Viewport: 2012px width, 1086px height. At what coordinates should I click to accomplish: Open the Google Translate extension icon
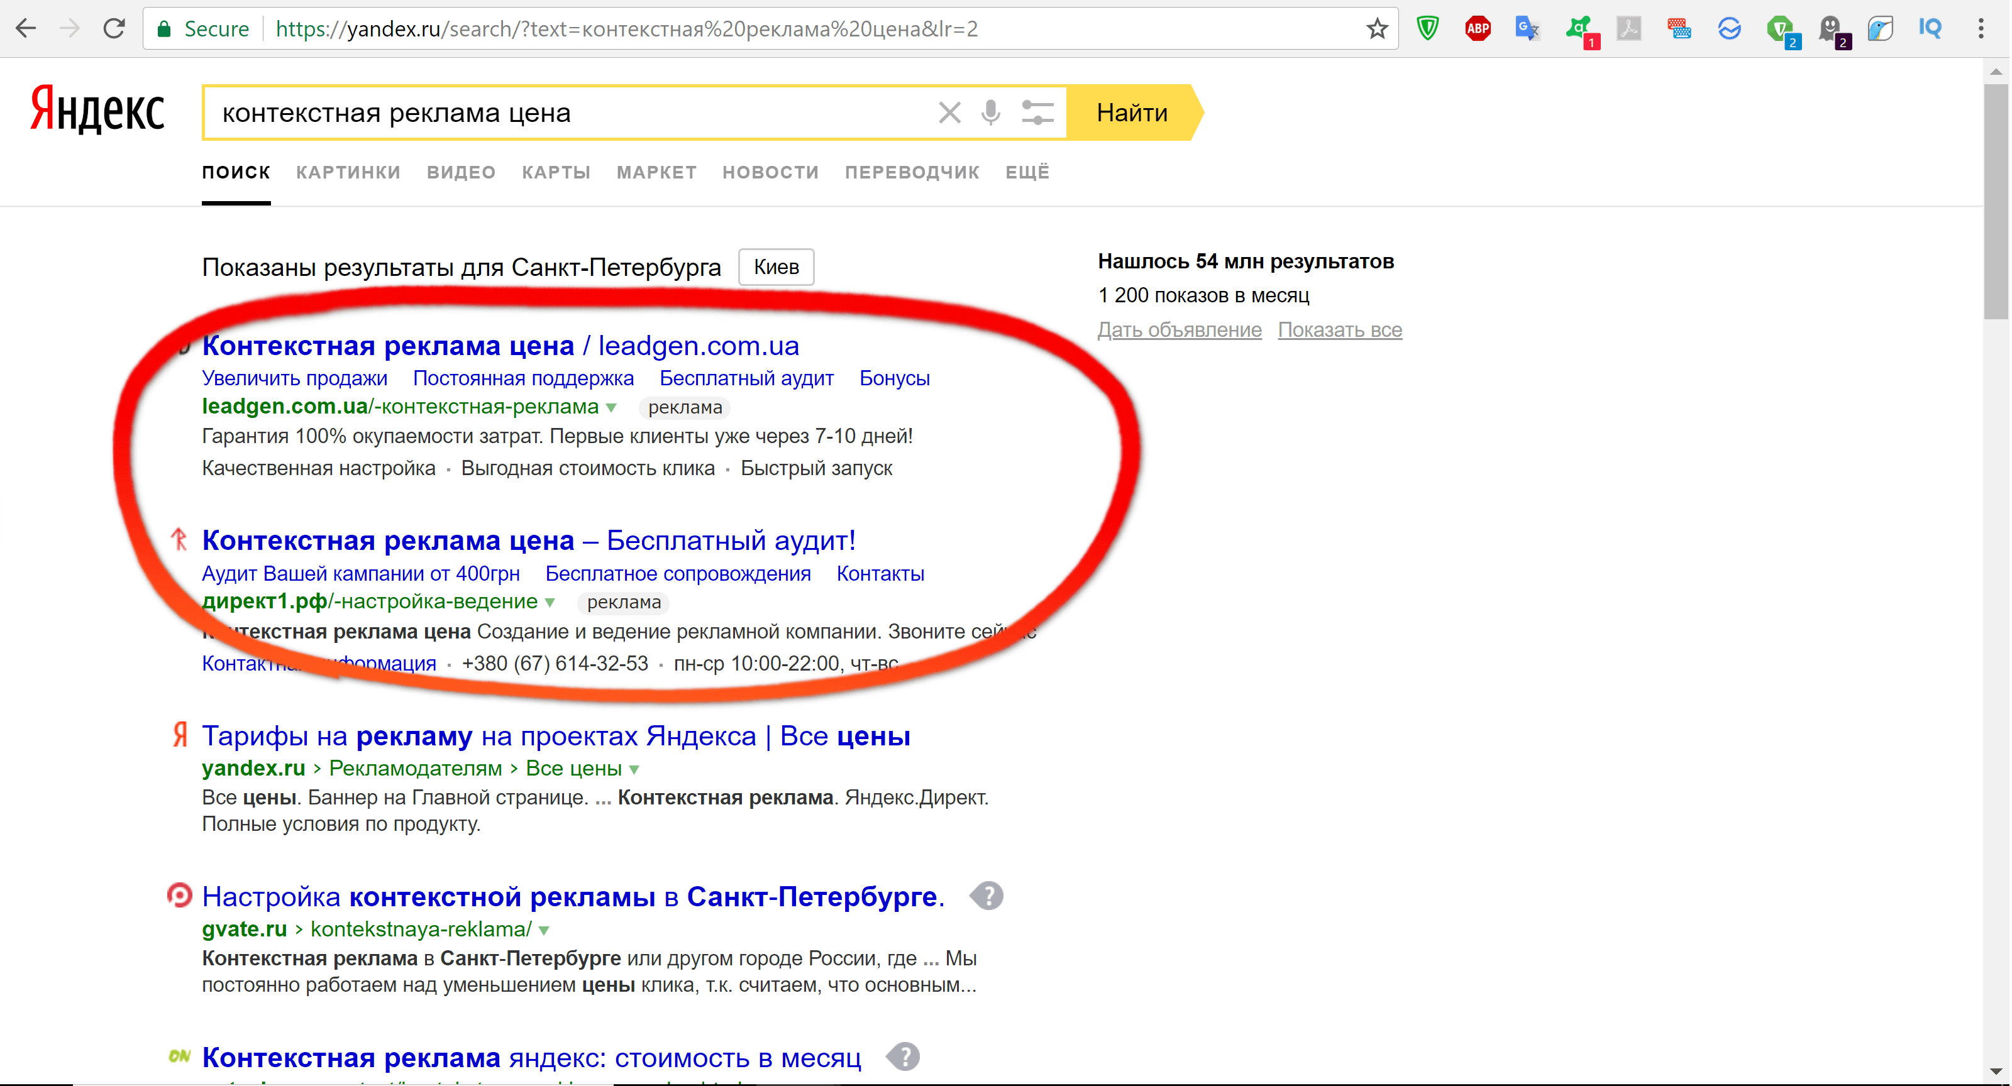coord(1527,29)
